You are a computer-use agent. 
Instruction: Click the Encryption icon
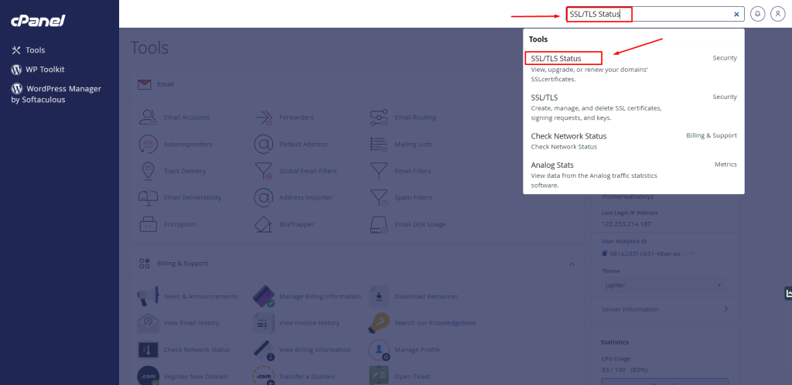click(148, 224)
